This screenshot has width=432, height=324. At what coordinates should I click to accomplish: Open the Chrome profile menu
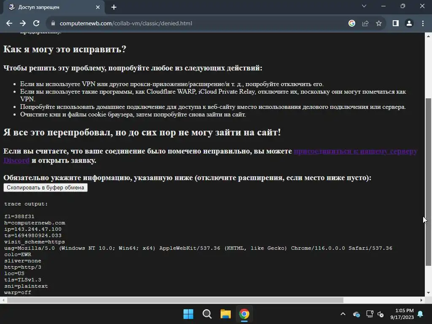[409, 24]
